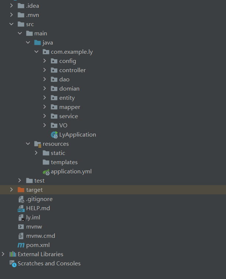Click the .gitignore file icon
Viewport: 226px width, 279px height.
[x=21, y=199]
